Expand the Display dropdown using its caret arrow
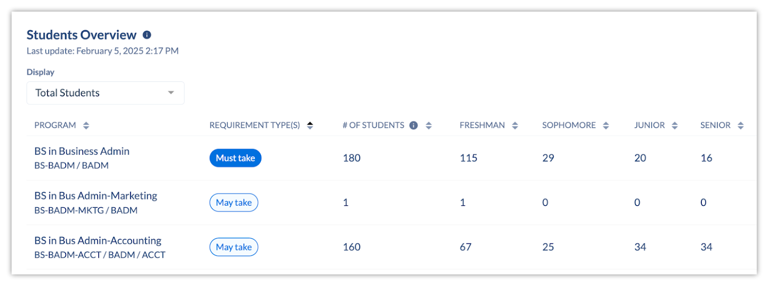The image size is (767, 286). click(171, 93)
